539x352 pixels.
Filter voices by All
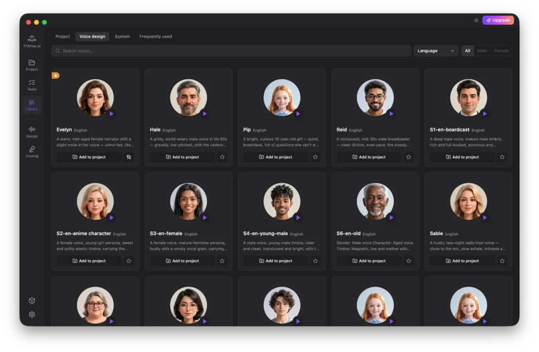[x=467, y=51]
